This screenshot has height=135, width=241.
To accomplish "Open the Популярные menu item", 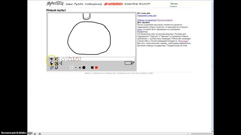I will pos(93,4).
